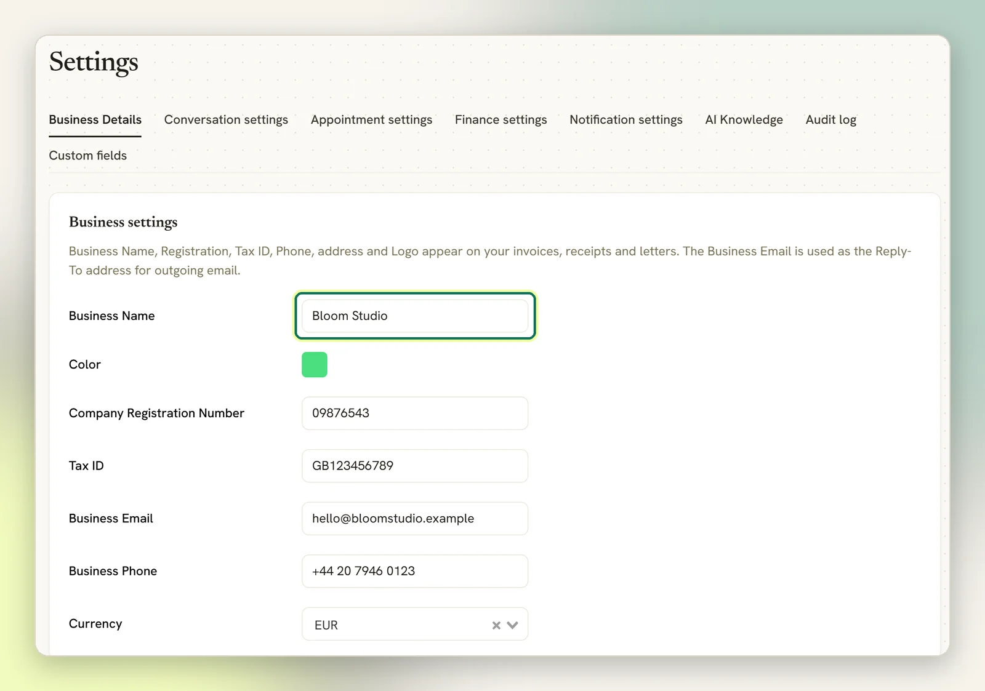Click the Business Phone label
Viewport: 985px width, 691px height.
(113, 571)
